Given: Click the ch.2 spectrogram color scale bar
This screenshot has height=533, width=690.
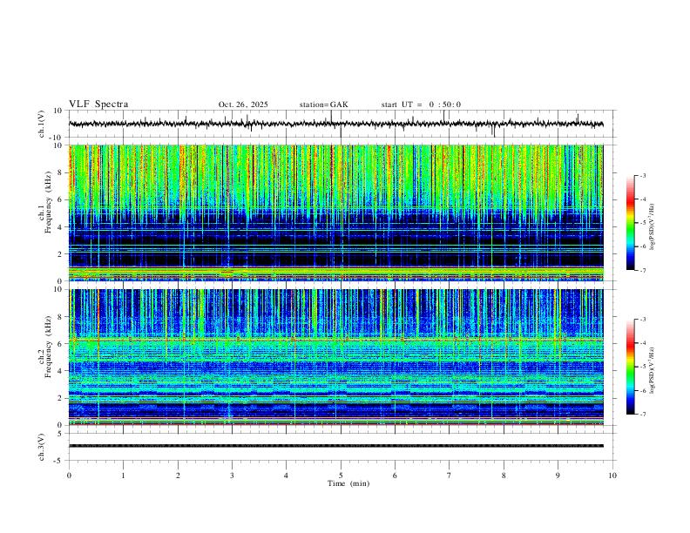Looking at the screenshot, I should pos(631,367).
